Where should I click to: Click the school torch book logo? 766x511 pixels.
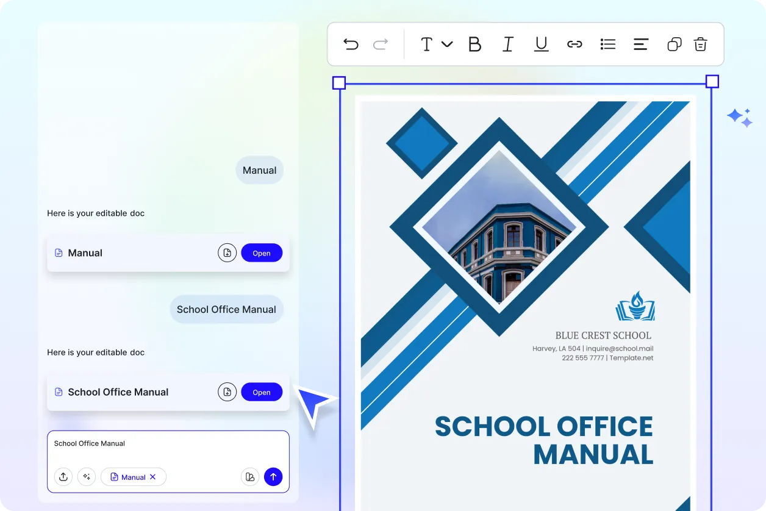(x=635, y=306)
